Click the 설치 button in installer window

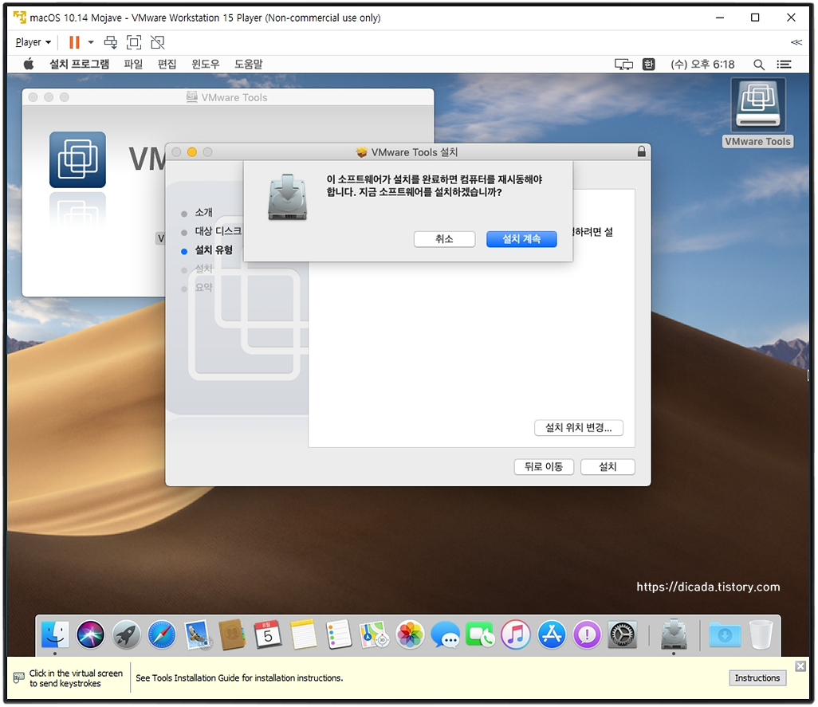[608, 466]
